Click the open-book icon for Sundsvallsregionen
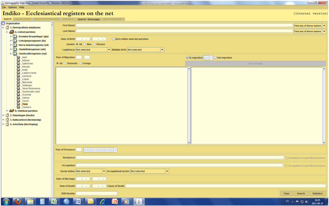This screenshot has height=206, width=329. (15, 54)
